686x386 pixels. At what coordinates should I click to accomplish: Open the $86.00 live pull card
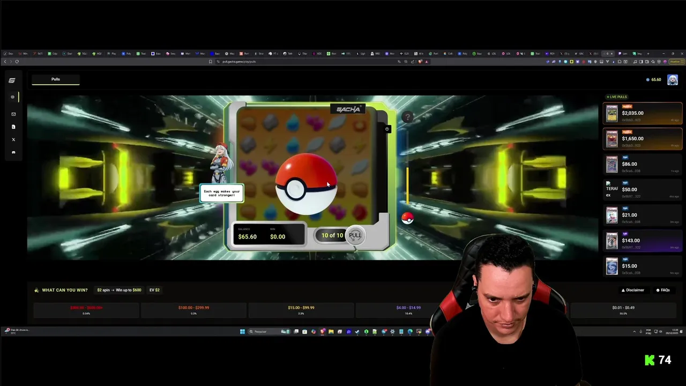643,164
